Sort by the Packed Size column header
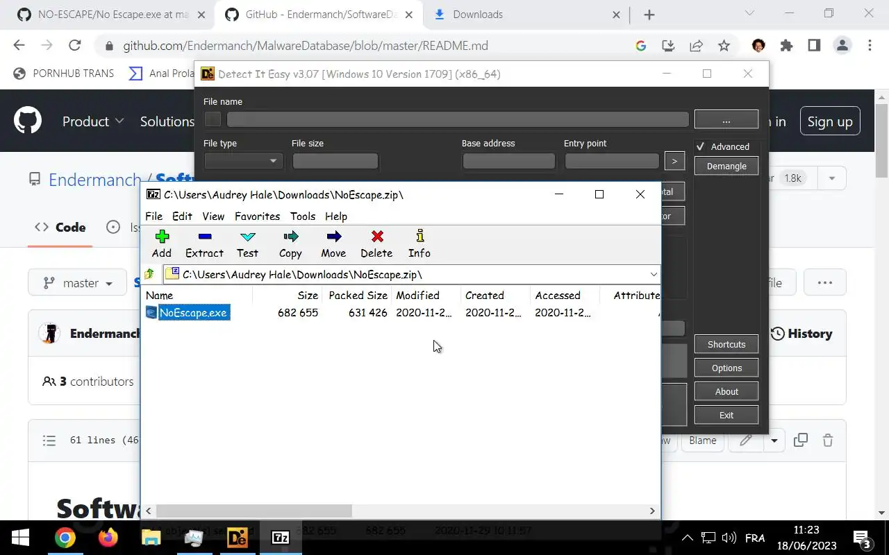Image resolution: width=889 pixels, height=555 pixels. (357, 296)
